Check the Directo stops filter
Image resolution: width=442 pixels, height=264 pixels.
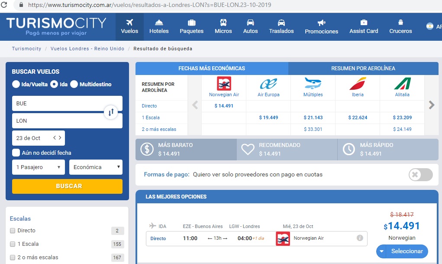click(13, 231)
